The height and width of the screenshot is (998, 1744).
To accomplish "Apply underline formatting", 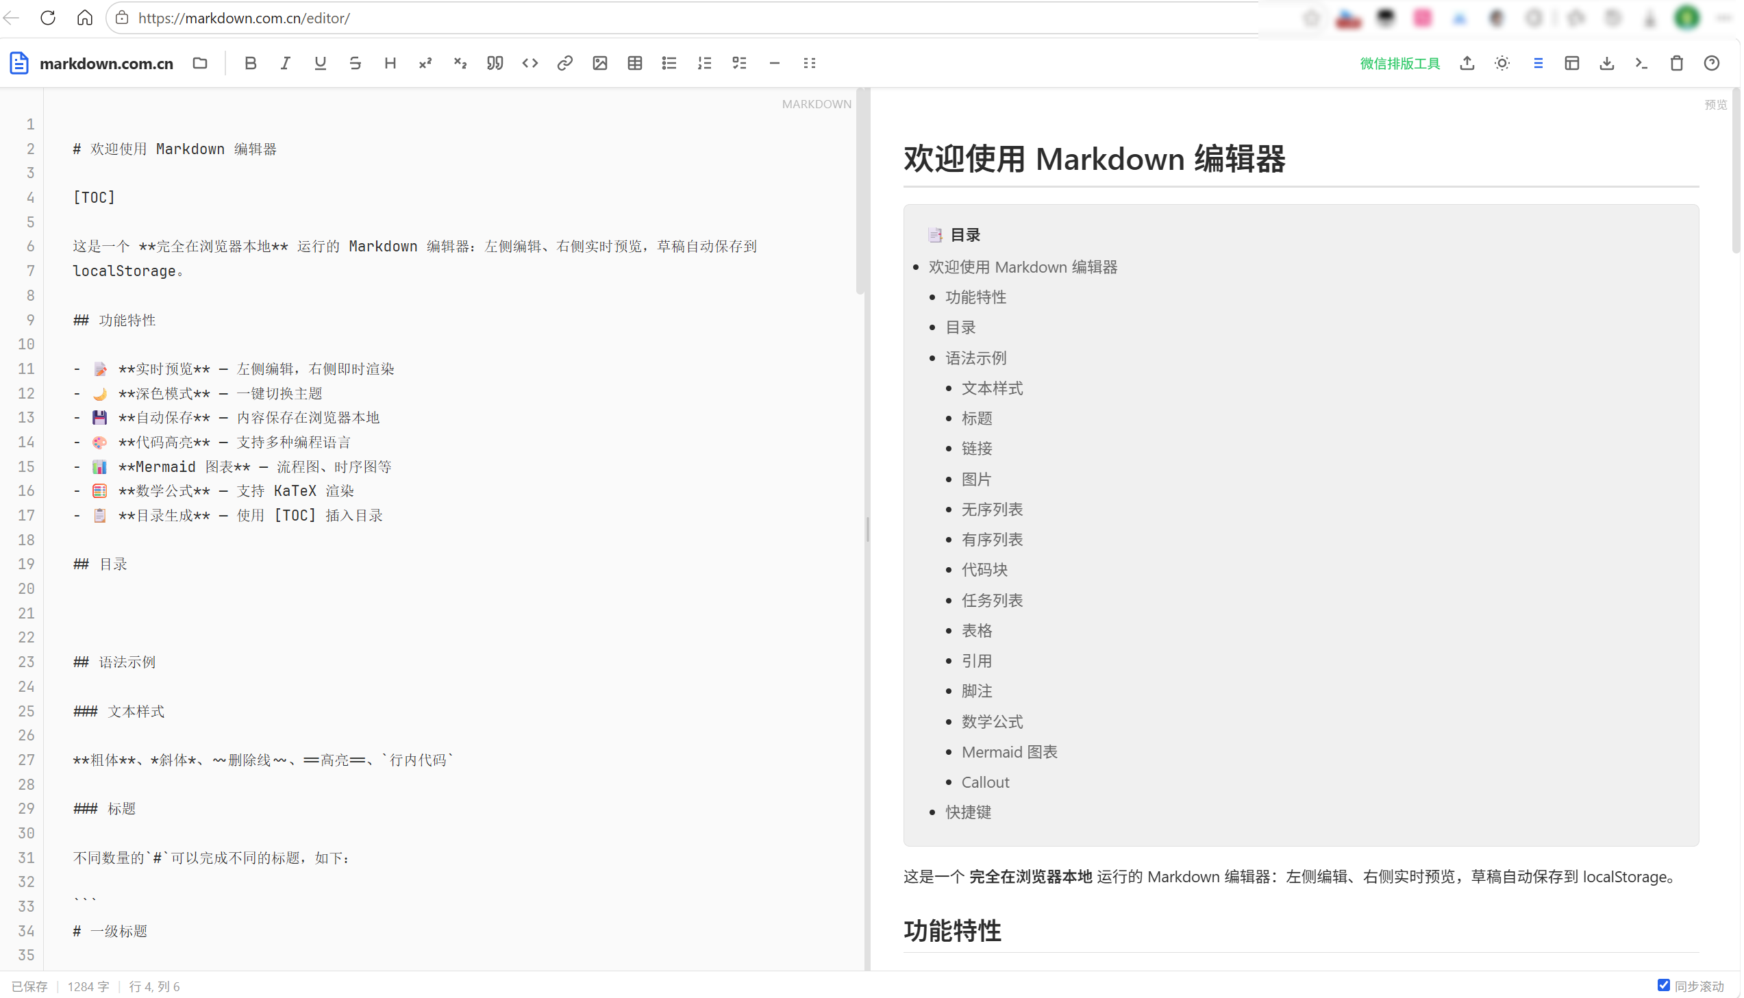I will 321,63.
